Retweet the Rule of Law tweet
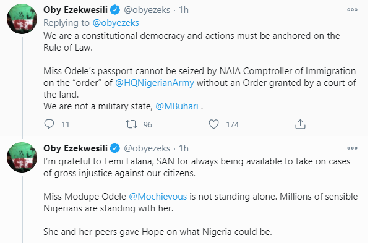Image resolution: width=370 pixels, height=243 pixels. pyautogui.click(x=131, y=124)
